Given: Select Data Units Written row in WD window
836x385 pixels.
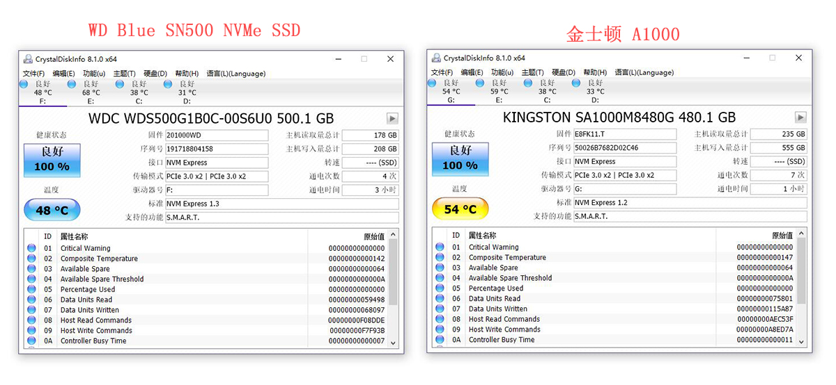Looking at the screenshot, I should click(206, 310).
